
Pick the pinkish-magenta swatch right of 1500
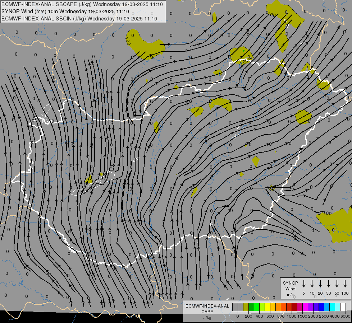300,307
